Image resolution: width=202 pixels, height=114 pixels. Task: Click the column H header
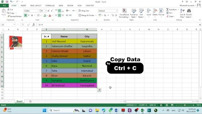pos(102,29)
